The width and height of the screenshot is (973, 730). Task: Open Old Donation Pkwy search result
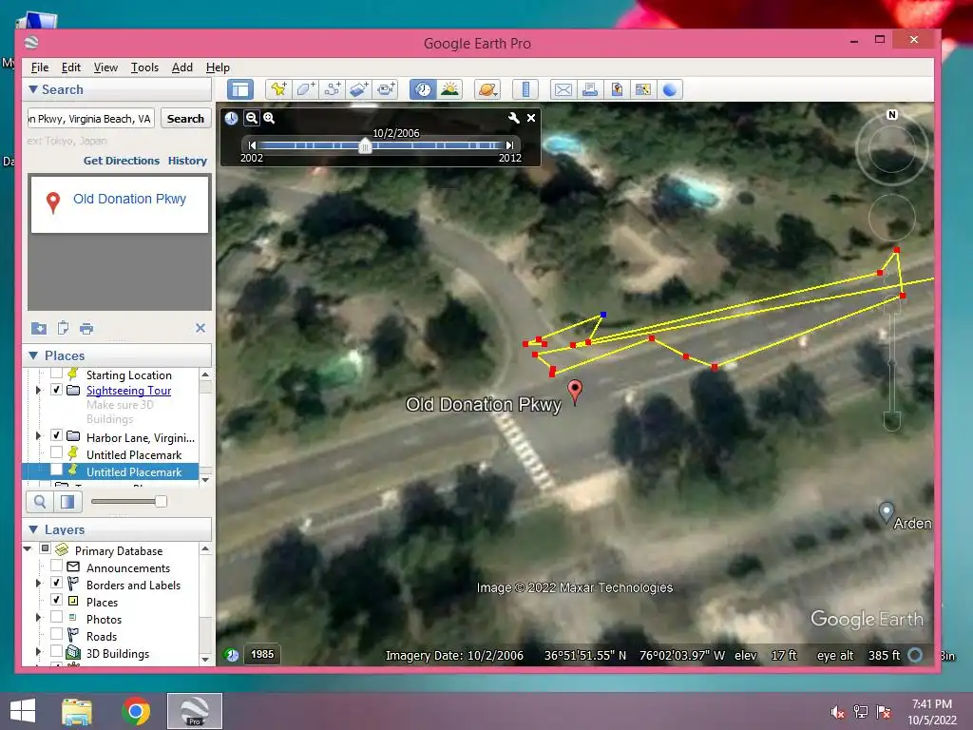129,199
